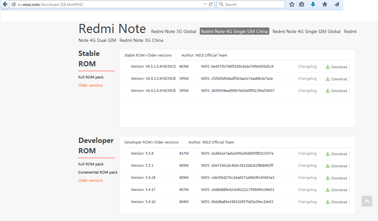Open the Firefox downloads arrow icon
The height and width of the screenshot is (221, 378).
[313, 4]
